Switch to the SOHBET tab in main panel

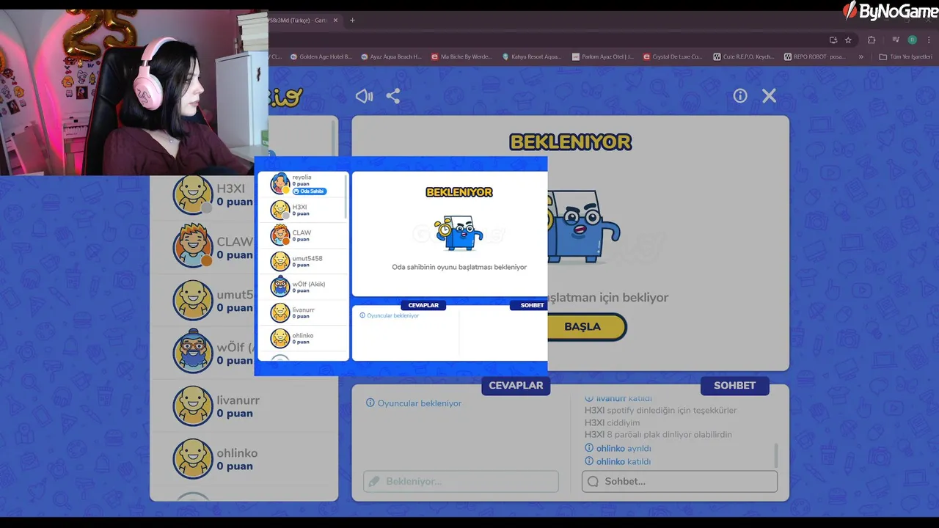point(734,386)
